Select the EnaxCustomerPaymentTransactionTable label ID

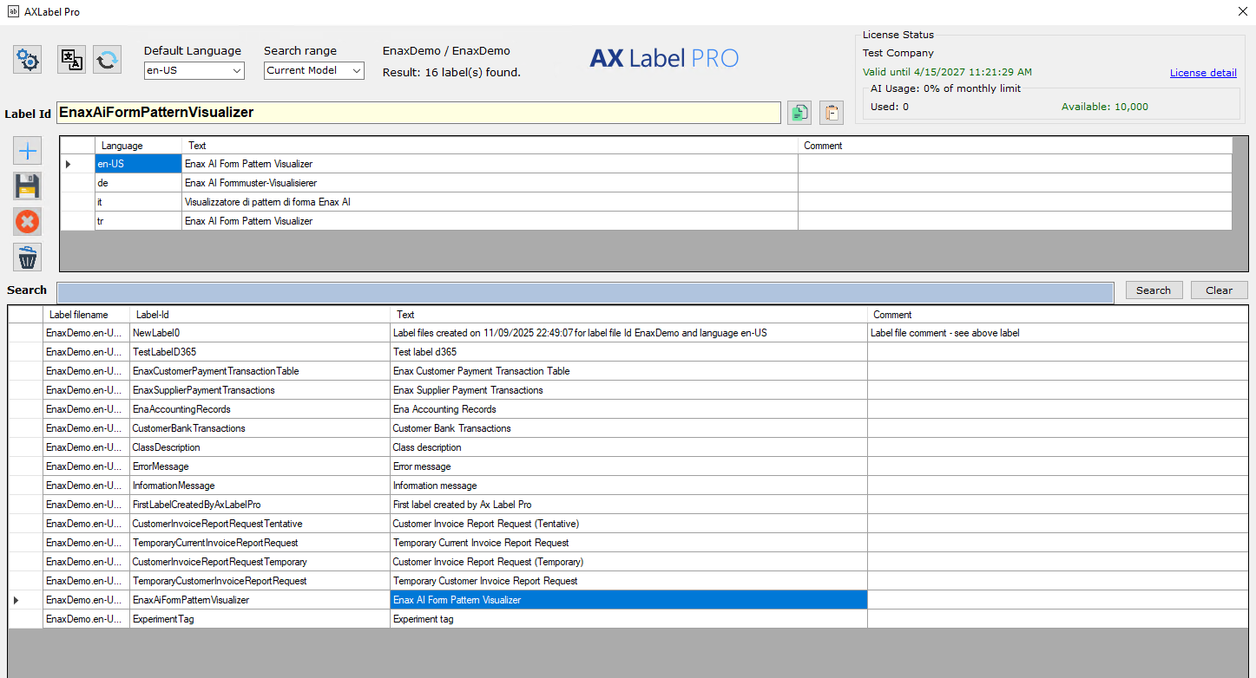point(260,371)
